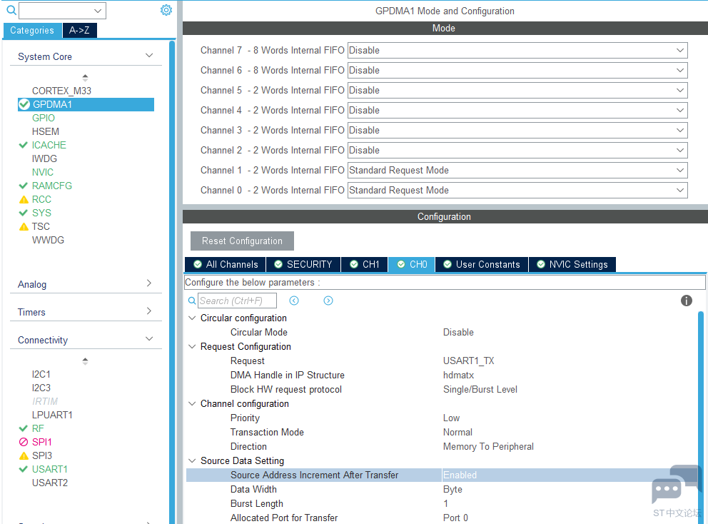Select WWDG in System Core

pyautogui.click(x=48, y=240)
